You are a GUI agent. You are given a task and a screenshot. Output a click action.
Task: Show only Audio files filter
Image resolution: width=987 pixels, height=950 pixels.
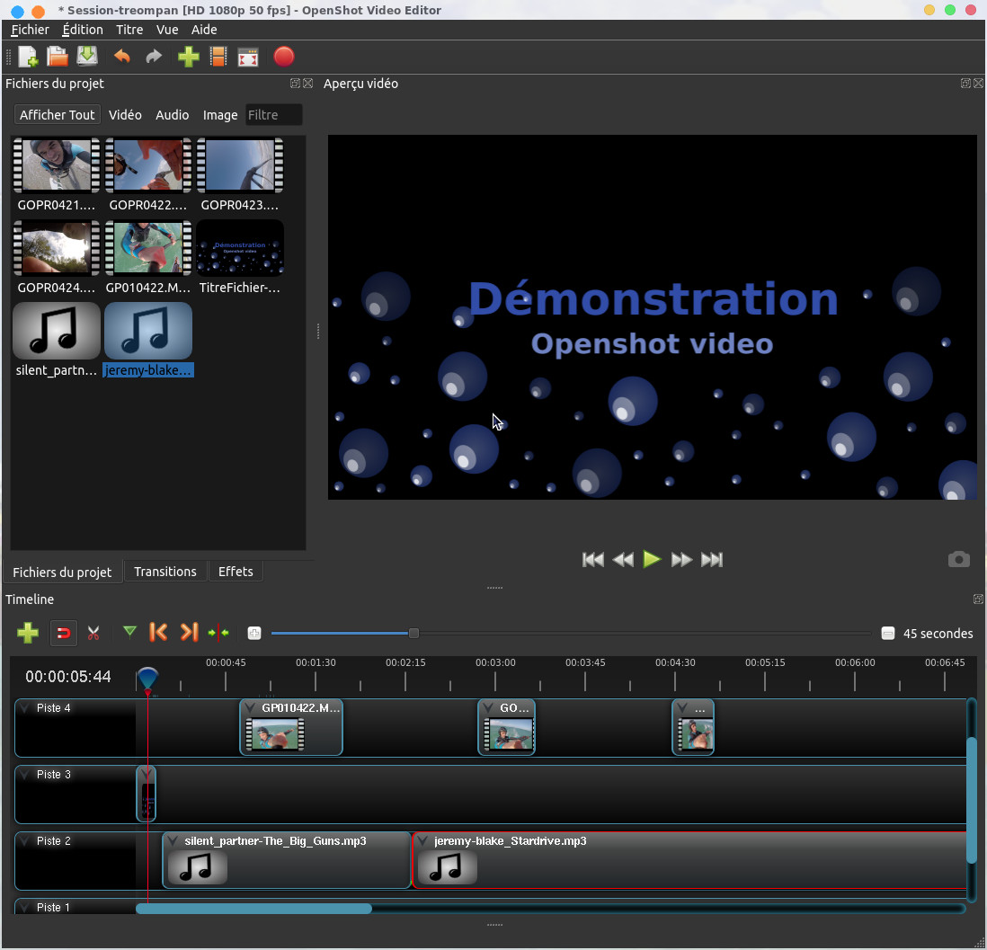[172, 115]
